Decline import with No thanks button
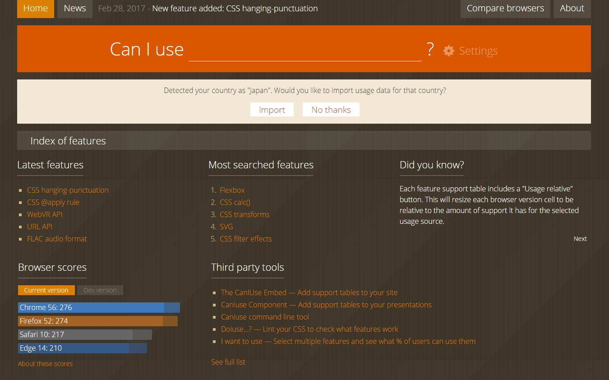The width and height of the screenshot is (609, 380). point(331,110)
